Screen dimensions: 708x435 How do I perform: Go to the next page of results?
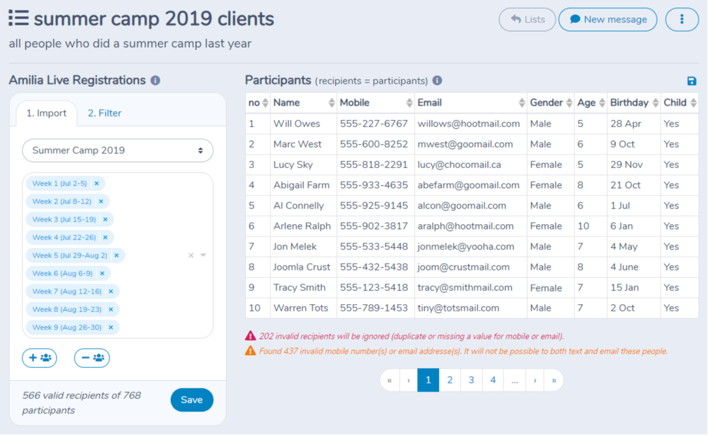(535, 380)
